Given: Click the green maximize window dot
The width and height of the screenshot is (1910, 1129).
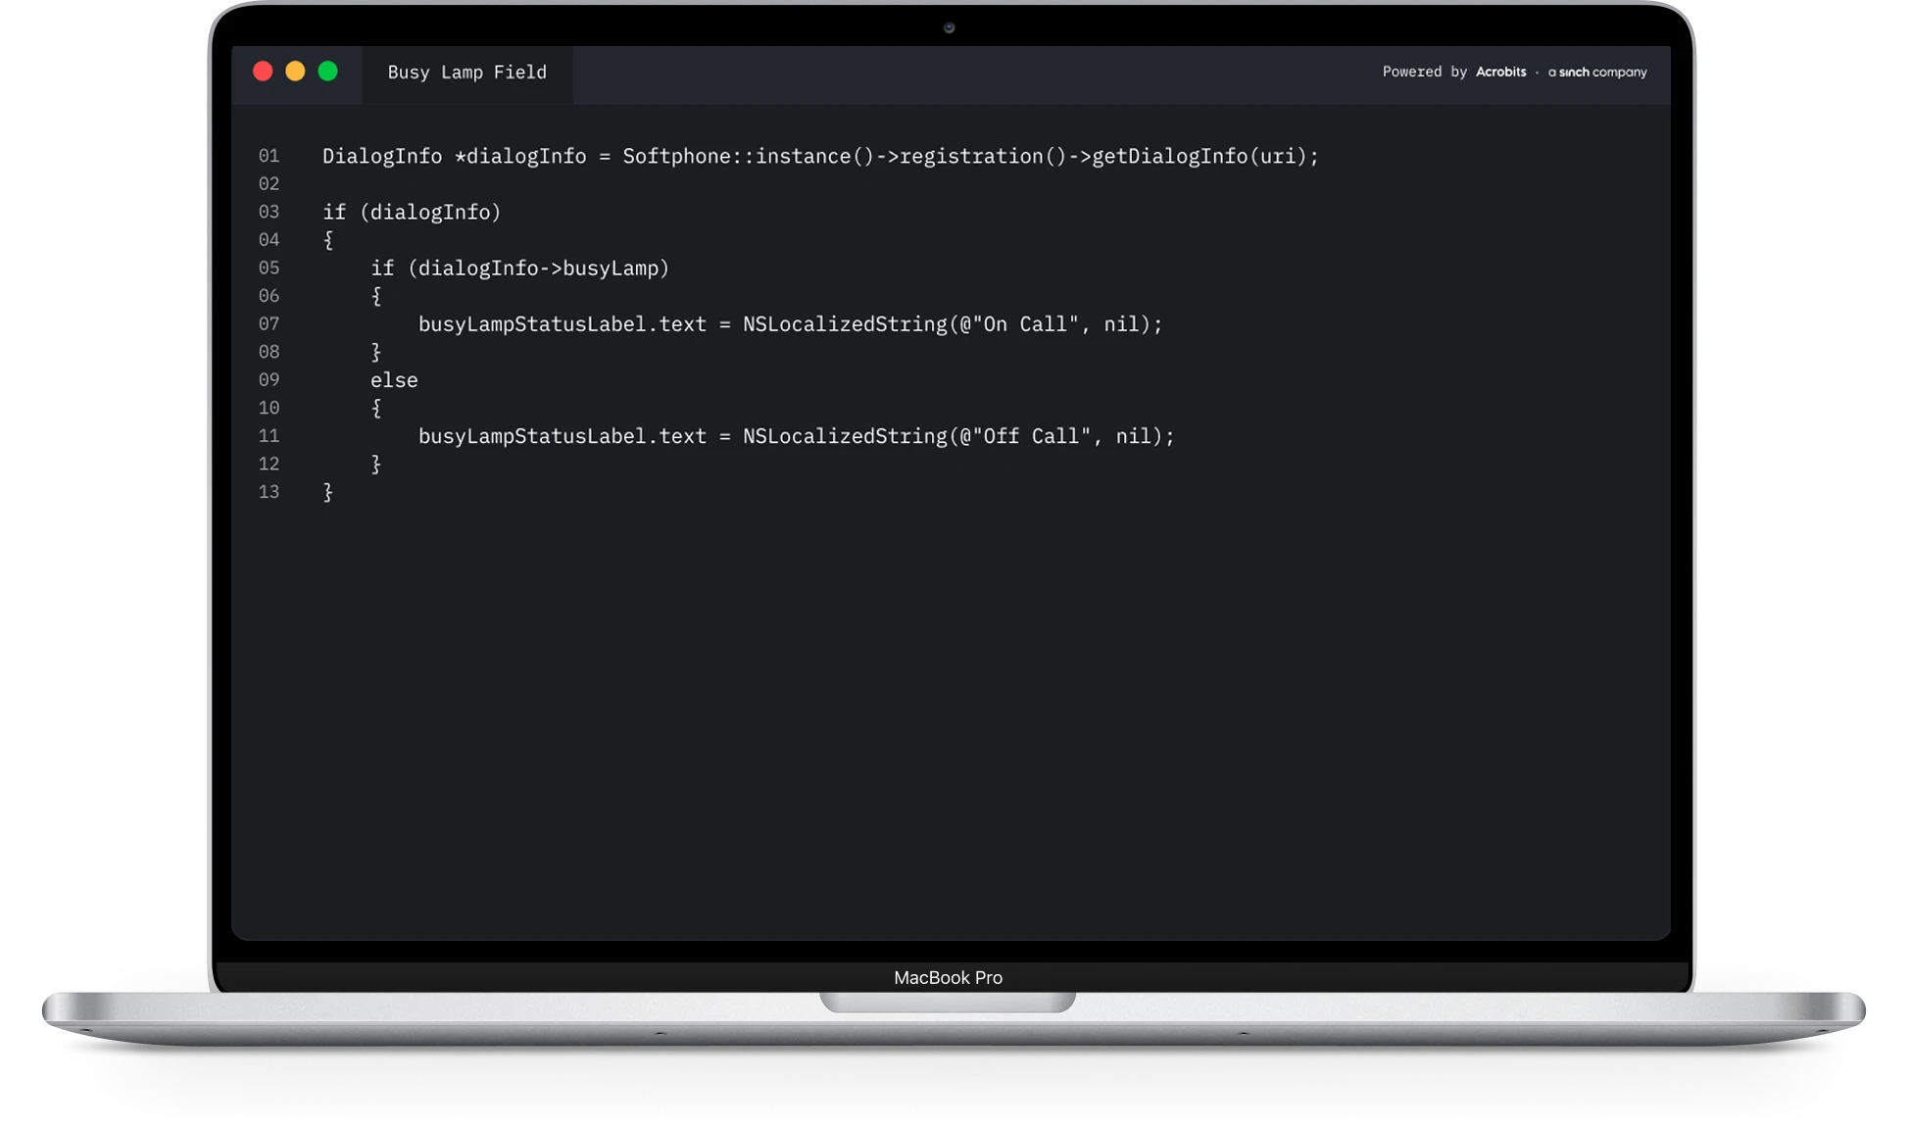Looking at the screenshot, I should tap(328, 72).
